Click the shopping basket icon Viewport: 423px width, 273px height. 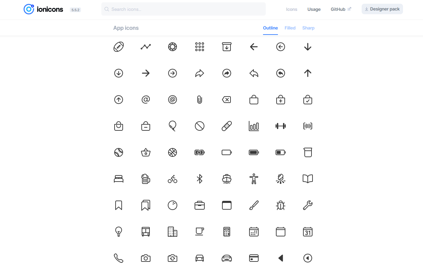click(x=146, y=152)
